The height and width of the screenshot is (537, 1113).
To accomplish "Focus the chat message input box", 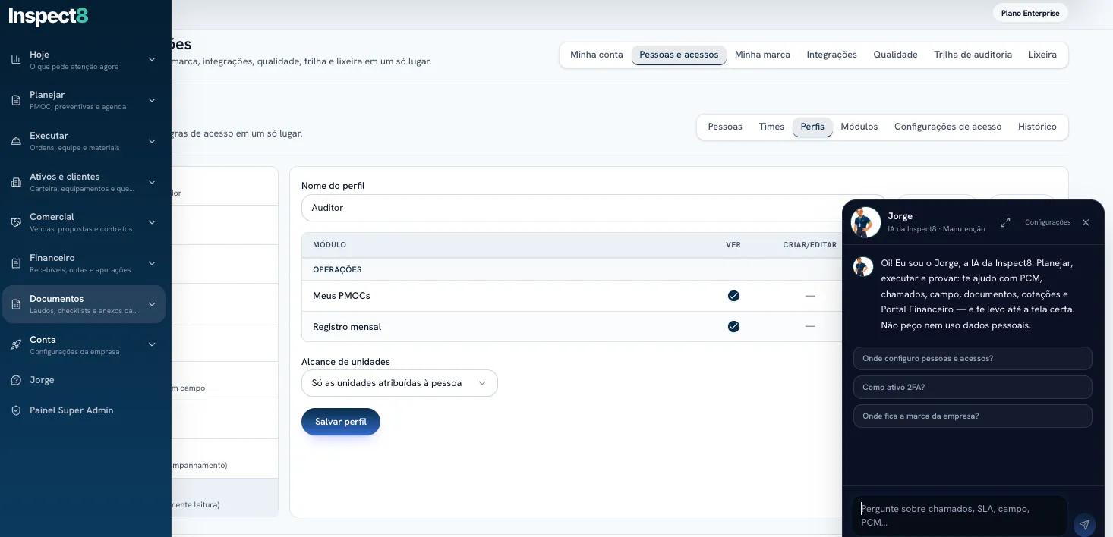I will coord(960,516).
